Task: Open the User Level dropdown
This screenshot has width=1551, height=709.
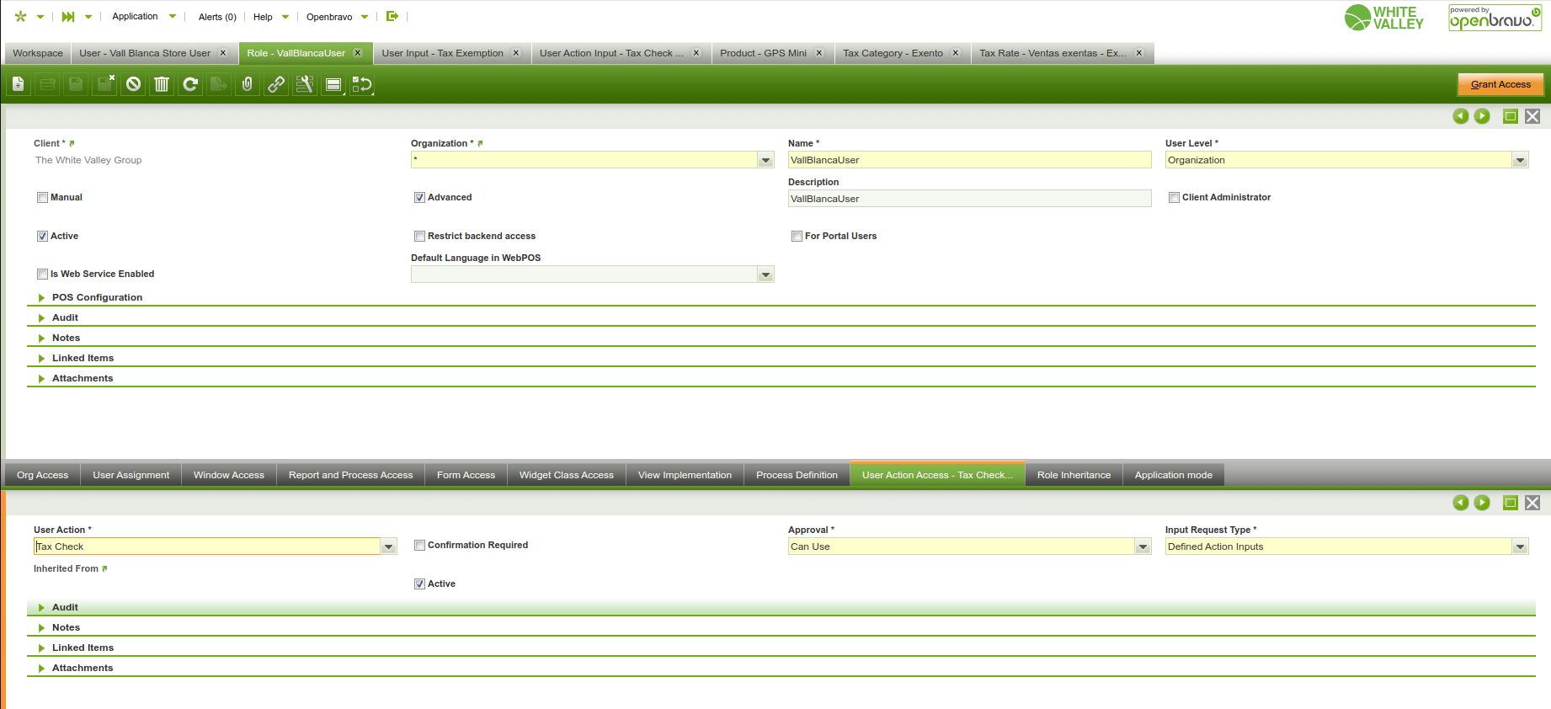Action: (1520, 160)
